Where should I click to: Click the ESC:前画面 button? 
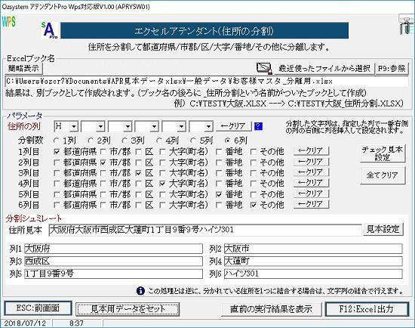point(38,308)
